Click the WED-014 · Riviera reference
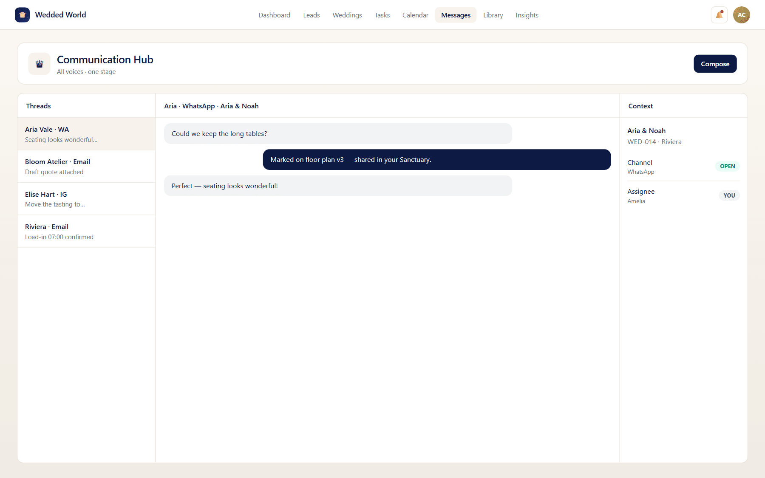 (x=654, y=141)
